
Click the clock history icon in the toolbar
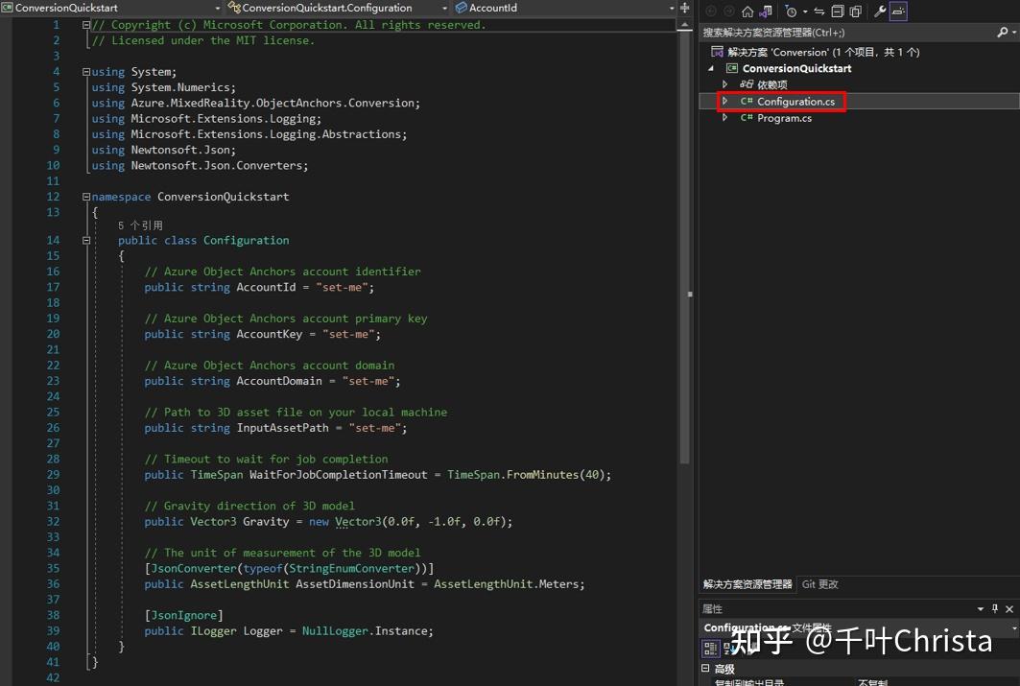(x=793, y=12)
